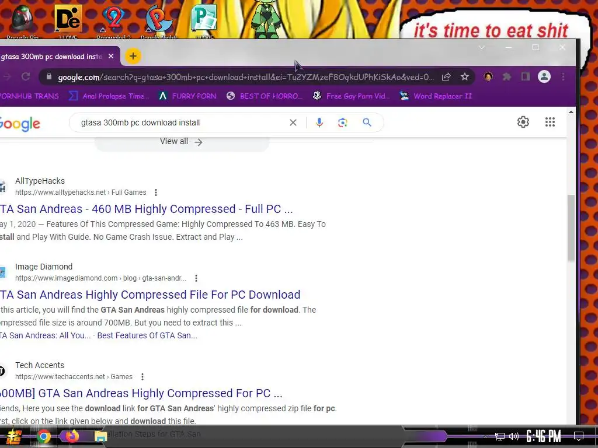Screen dimensions: 598x448
Task: Open Chrome's three-dot menu
Action: (x=564, y=77)
